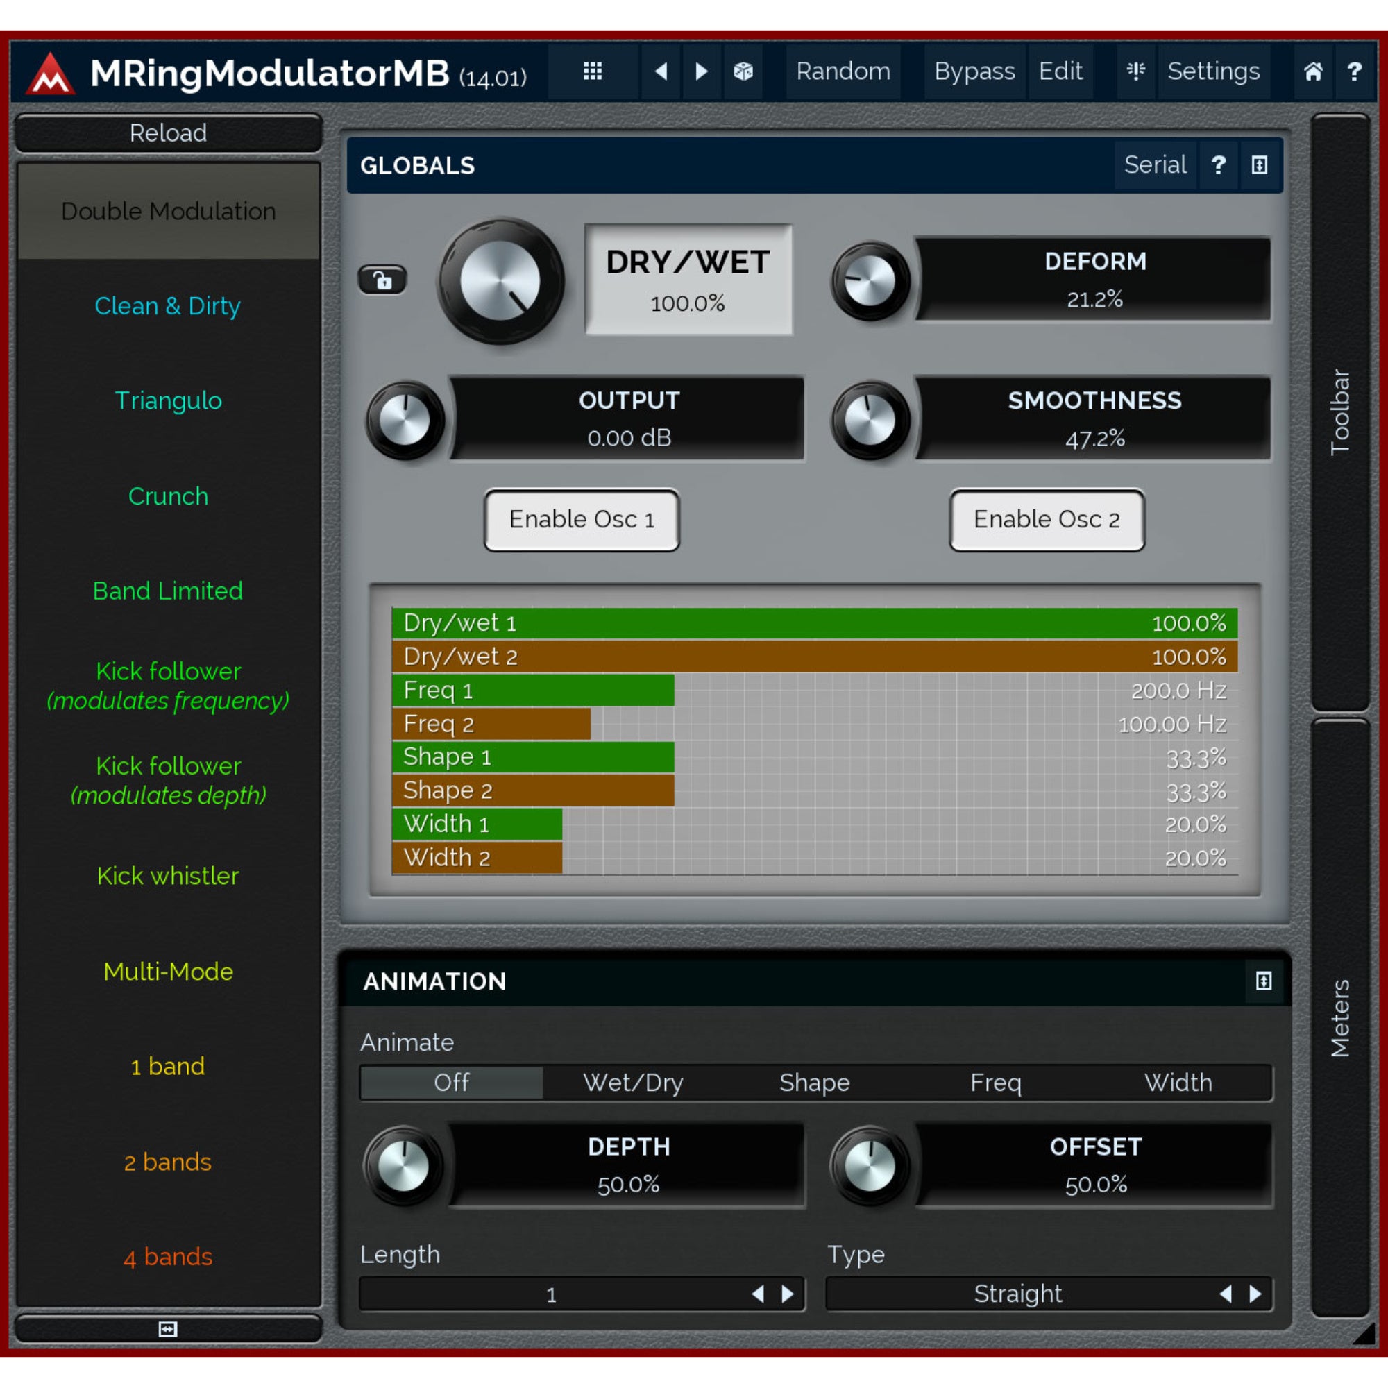The height and width of the screenshot is (1388, 1388).
Task: Toggle Enable Osc 1
Action: click(581, 519)
